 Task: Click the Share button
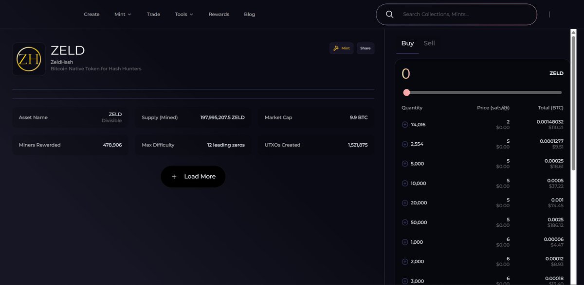click(365, 48)
